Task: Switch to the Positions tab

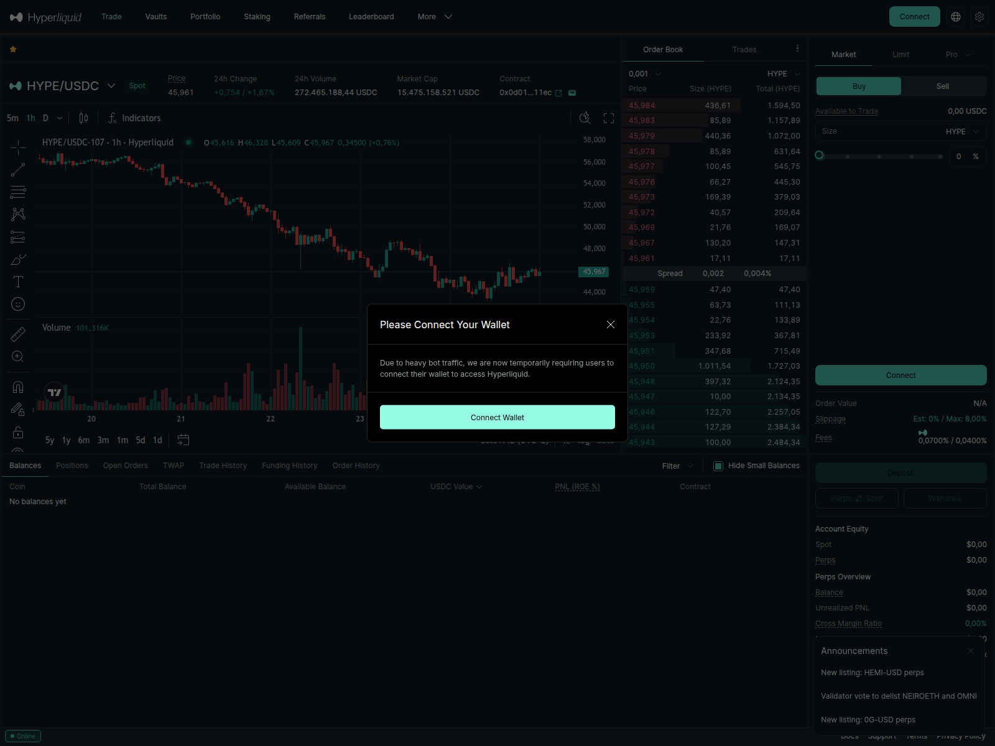Action: coord(72,466)
